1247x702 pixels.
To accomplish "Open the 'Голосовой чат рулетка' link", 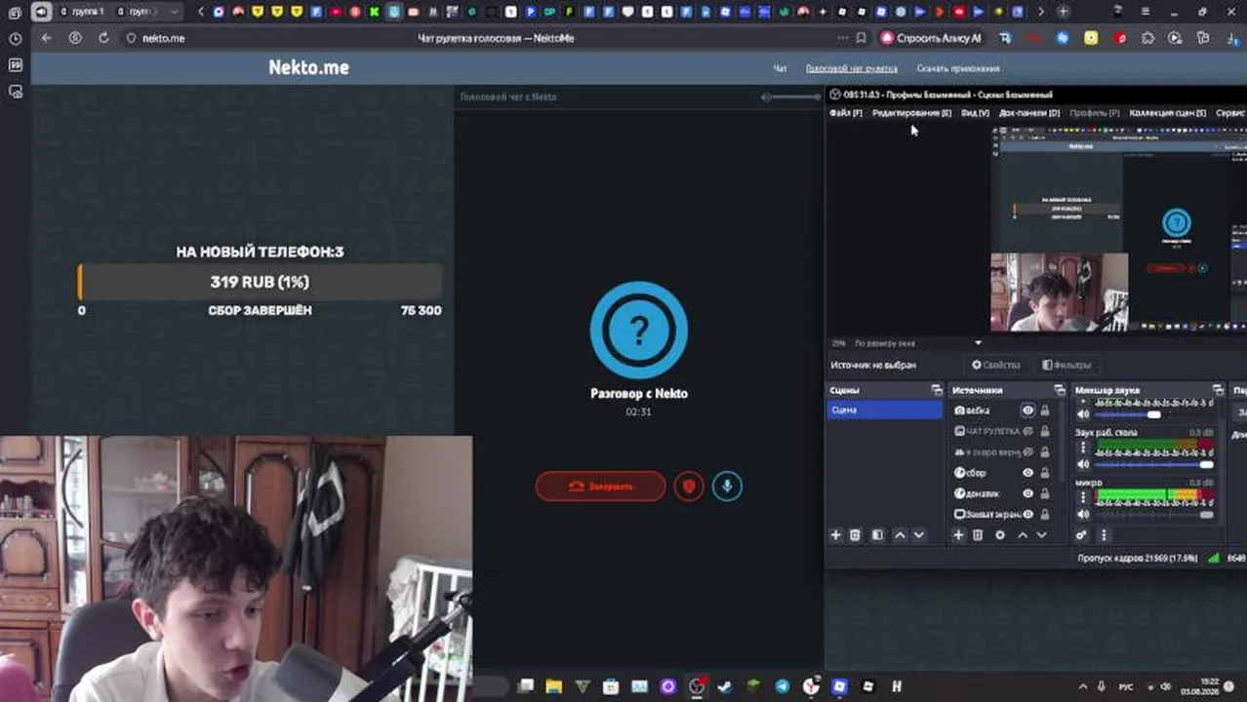I will tap(851, 68).
